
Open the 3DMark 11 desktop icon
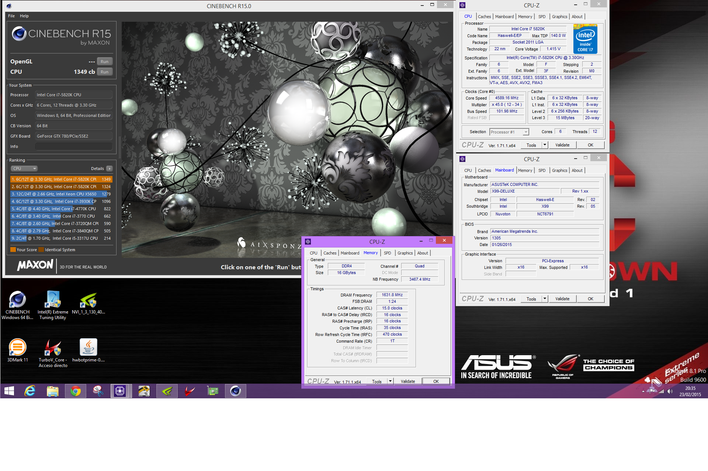(x=17, y=350)
